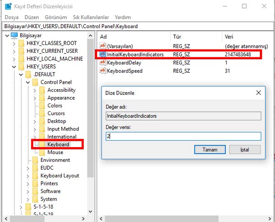The height and width of the screenshot is (222, 275).
Task: Click the KeyboardSpeed data value 31
Action: [x=227, y=71]
